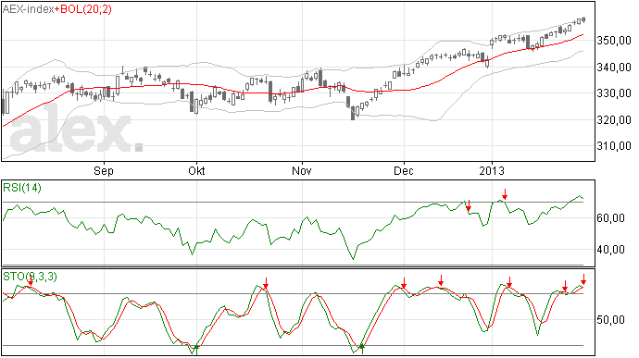639x358 pixels.
Task: Click the Okt month label
Action: (x=196, y=170)
